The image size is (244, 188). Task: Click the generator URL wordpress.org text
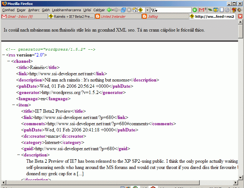coord(70,92)
